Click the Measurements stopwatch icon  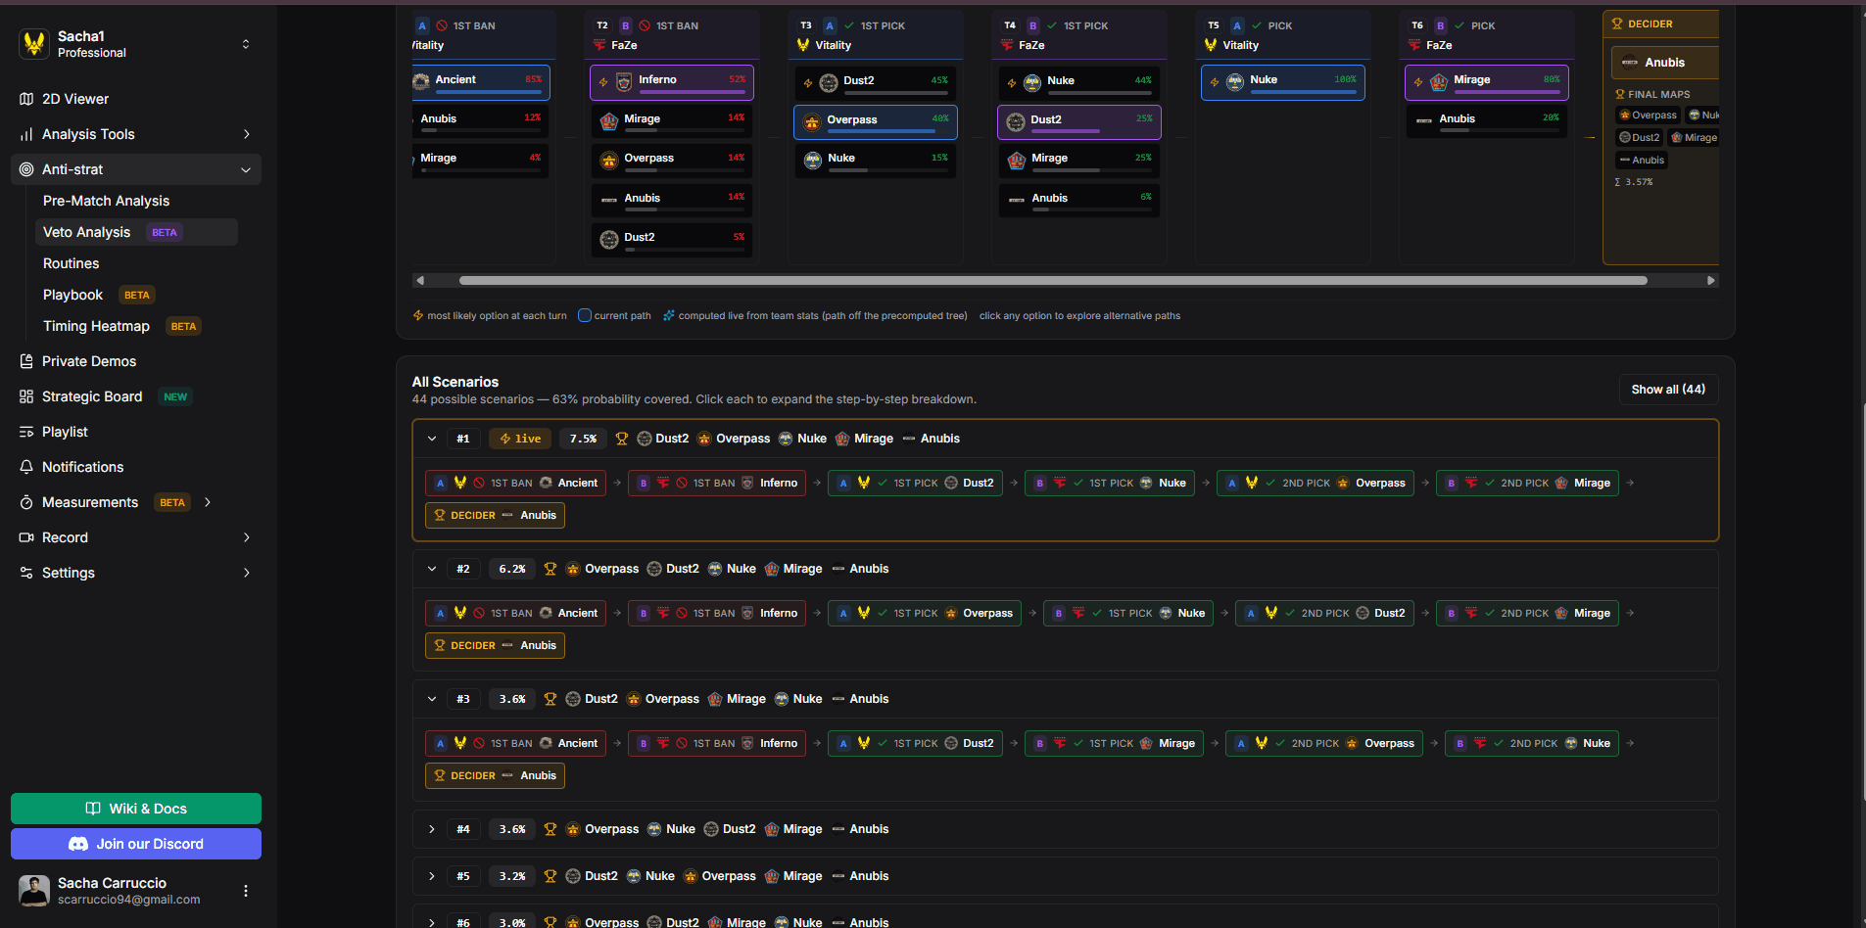point(26,502)
